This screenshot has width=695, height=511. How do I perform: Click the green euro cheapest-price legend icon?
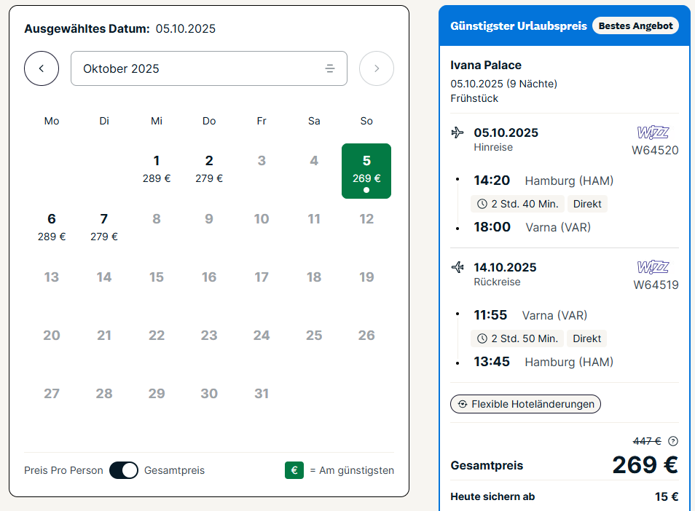pyautogui.click(x=294, y=470)
